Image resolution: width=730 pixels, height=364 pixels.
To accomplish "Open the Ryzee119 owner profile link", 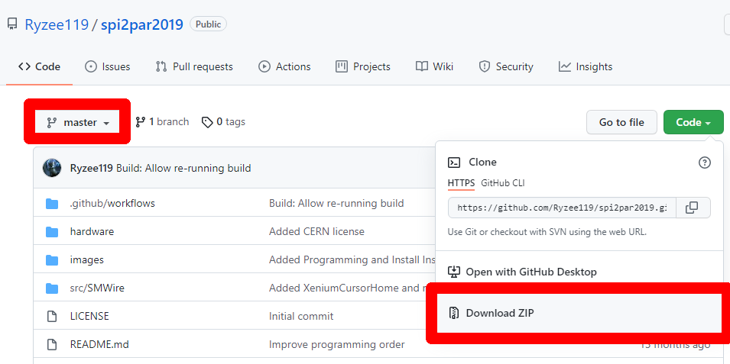I will click(57, 24).
